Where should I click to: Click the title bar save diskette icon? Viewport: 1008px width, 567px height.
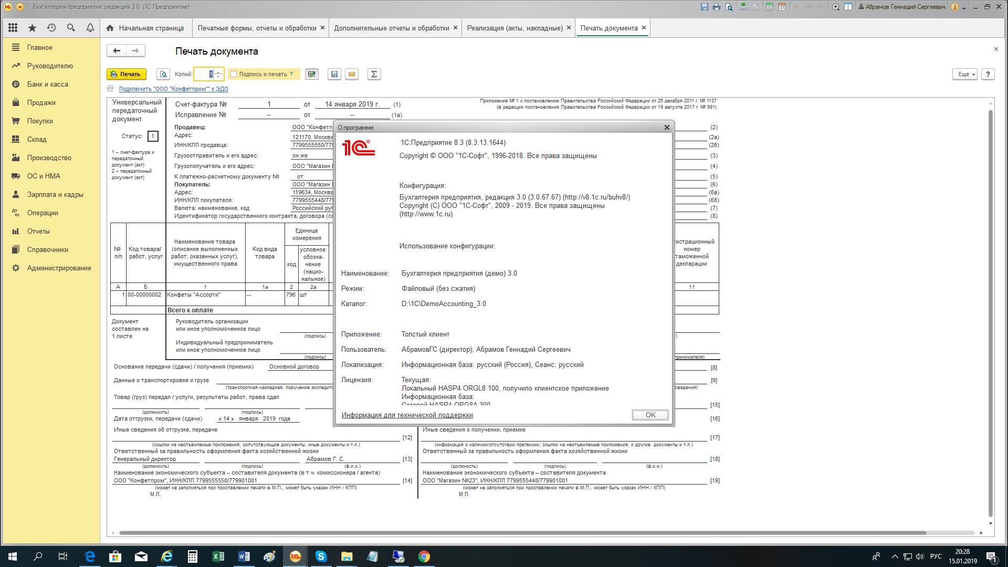(x=705, y=7)
